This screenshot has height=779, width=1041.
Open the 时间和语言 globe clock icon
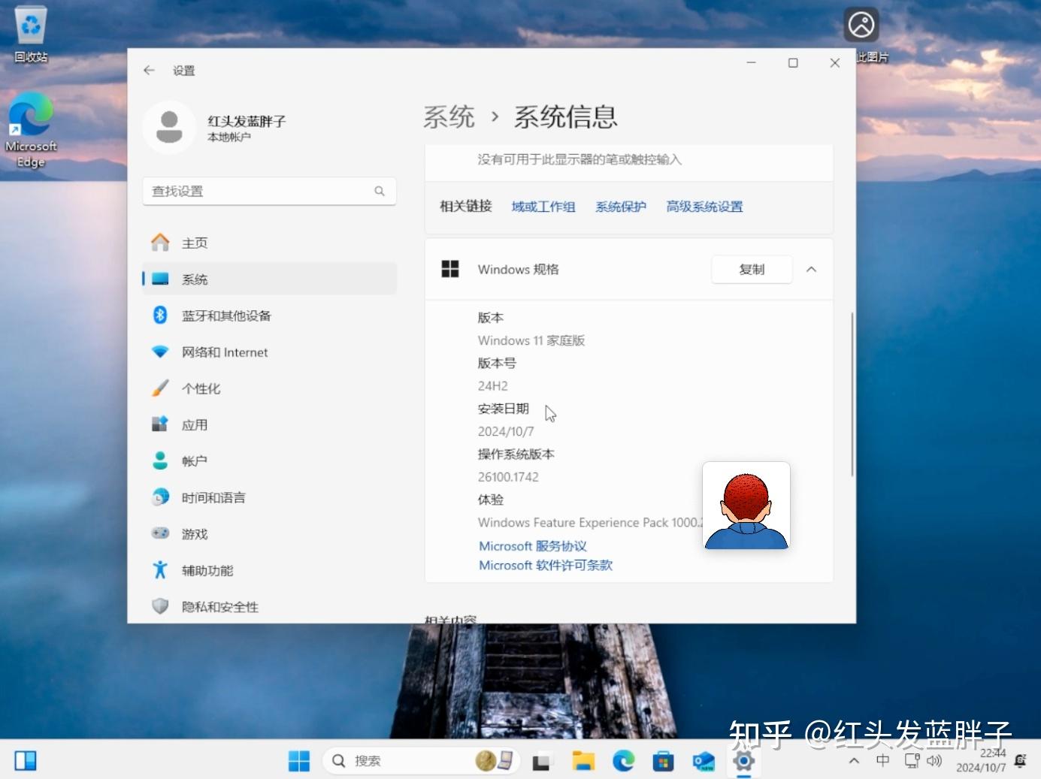point(160,497)
